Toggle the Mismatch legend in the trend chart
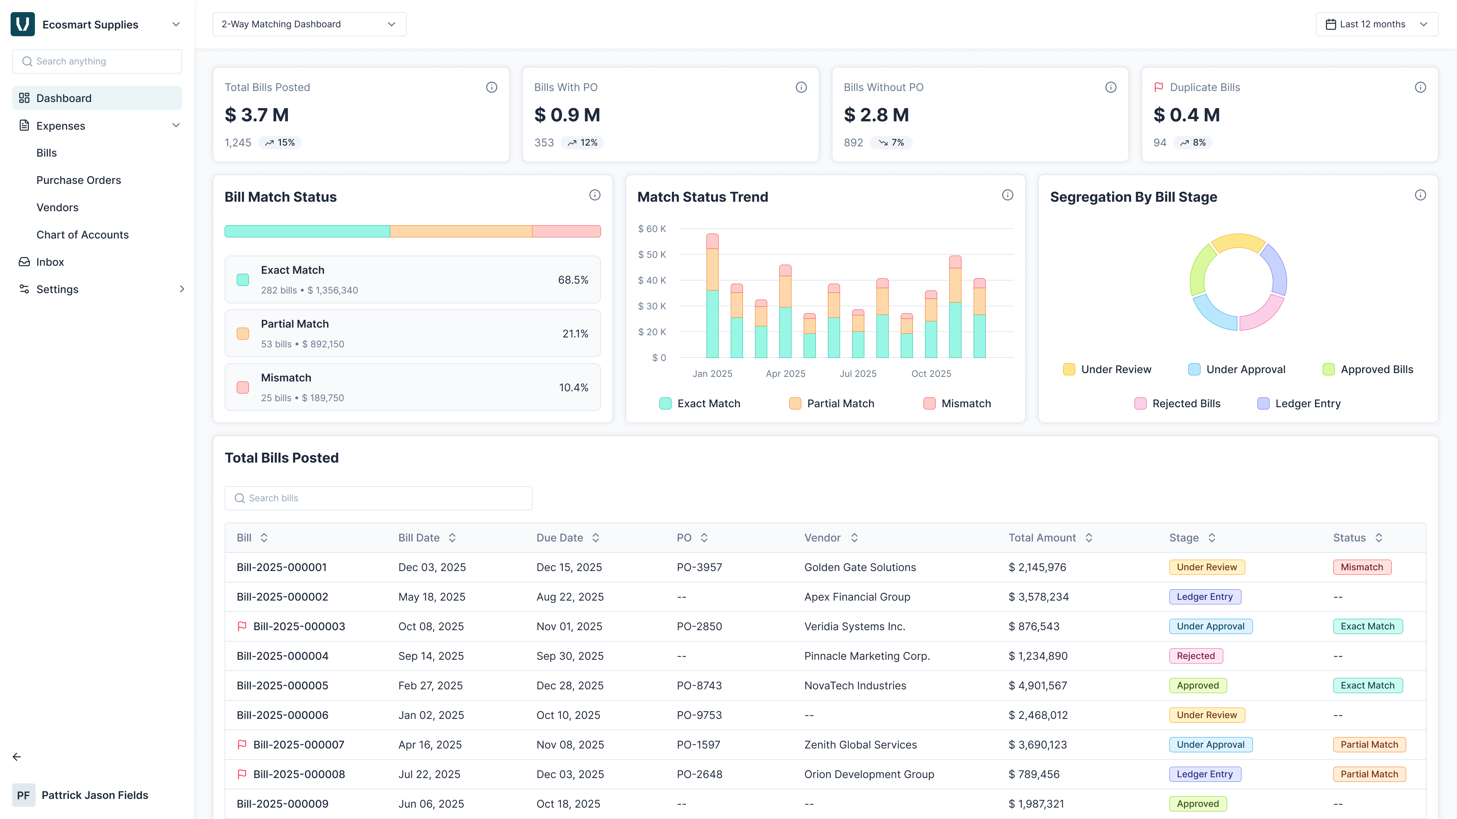The width and height of the screenshot is (1457, 819). point(957,403)
